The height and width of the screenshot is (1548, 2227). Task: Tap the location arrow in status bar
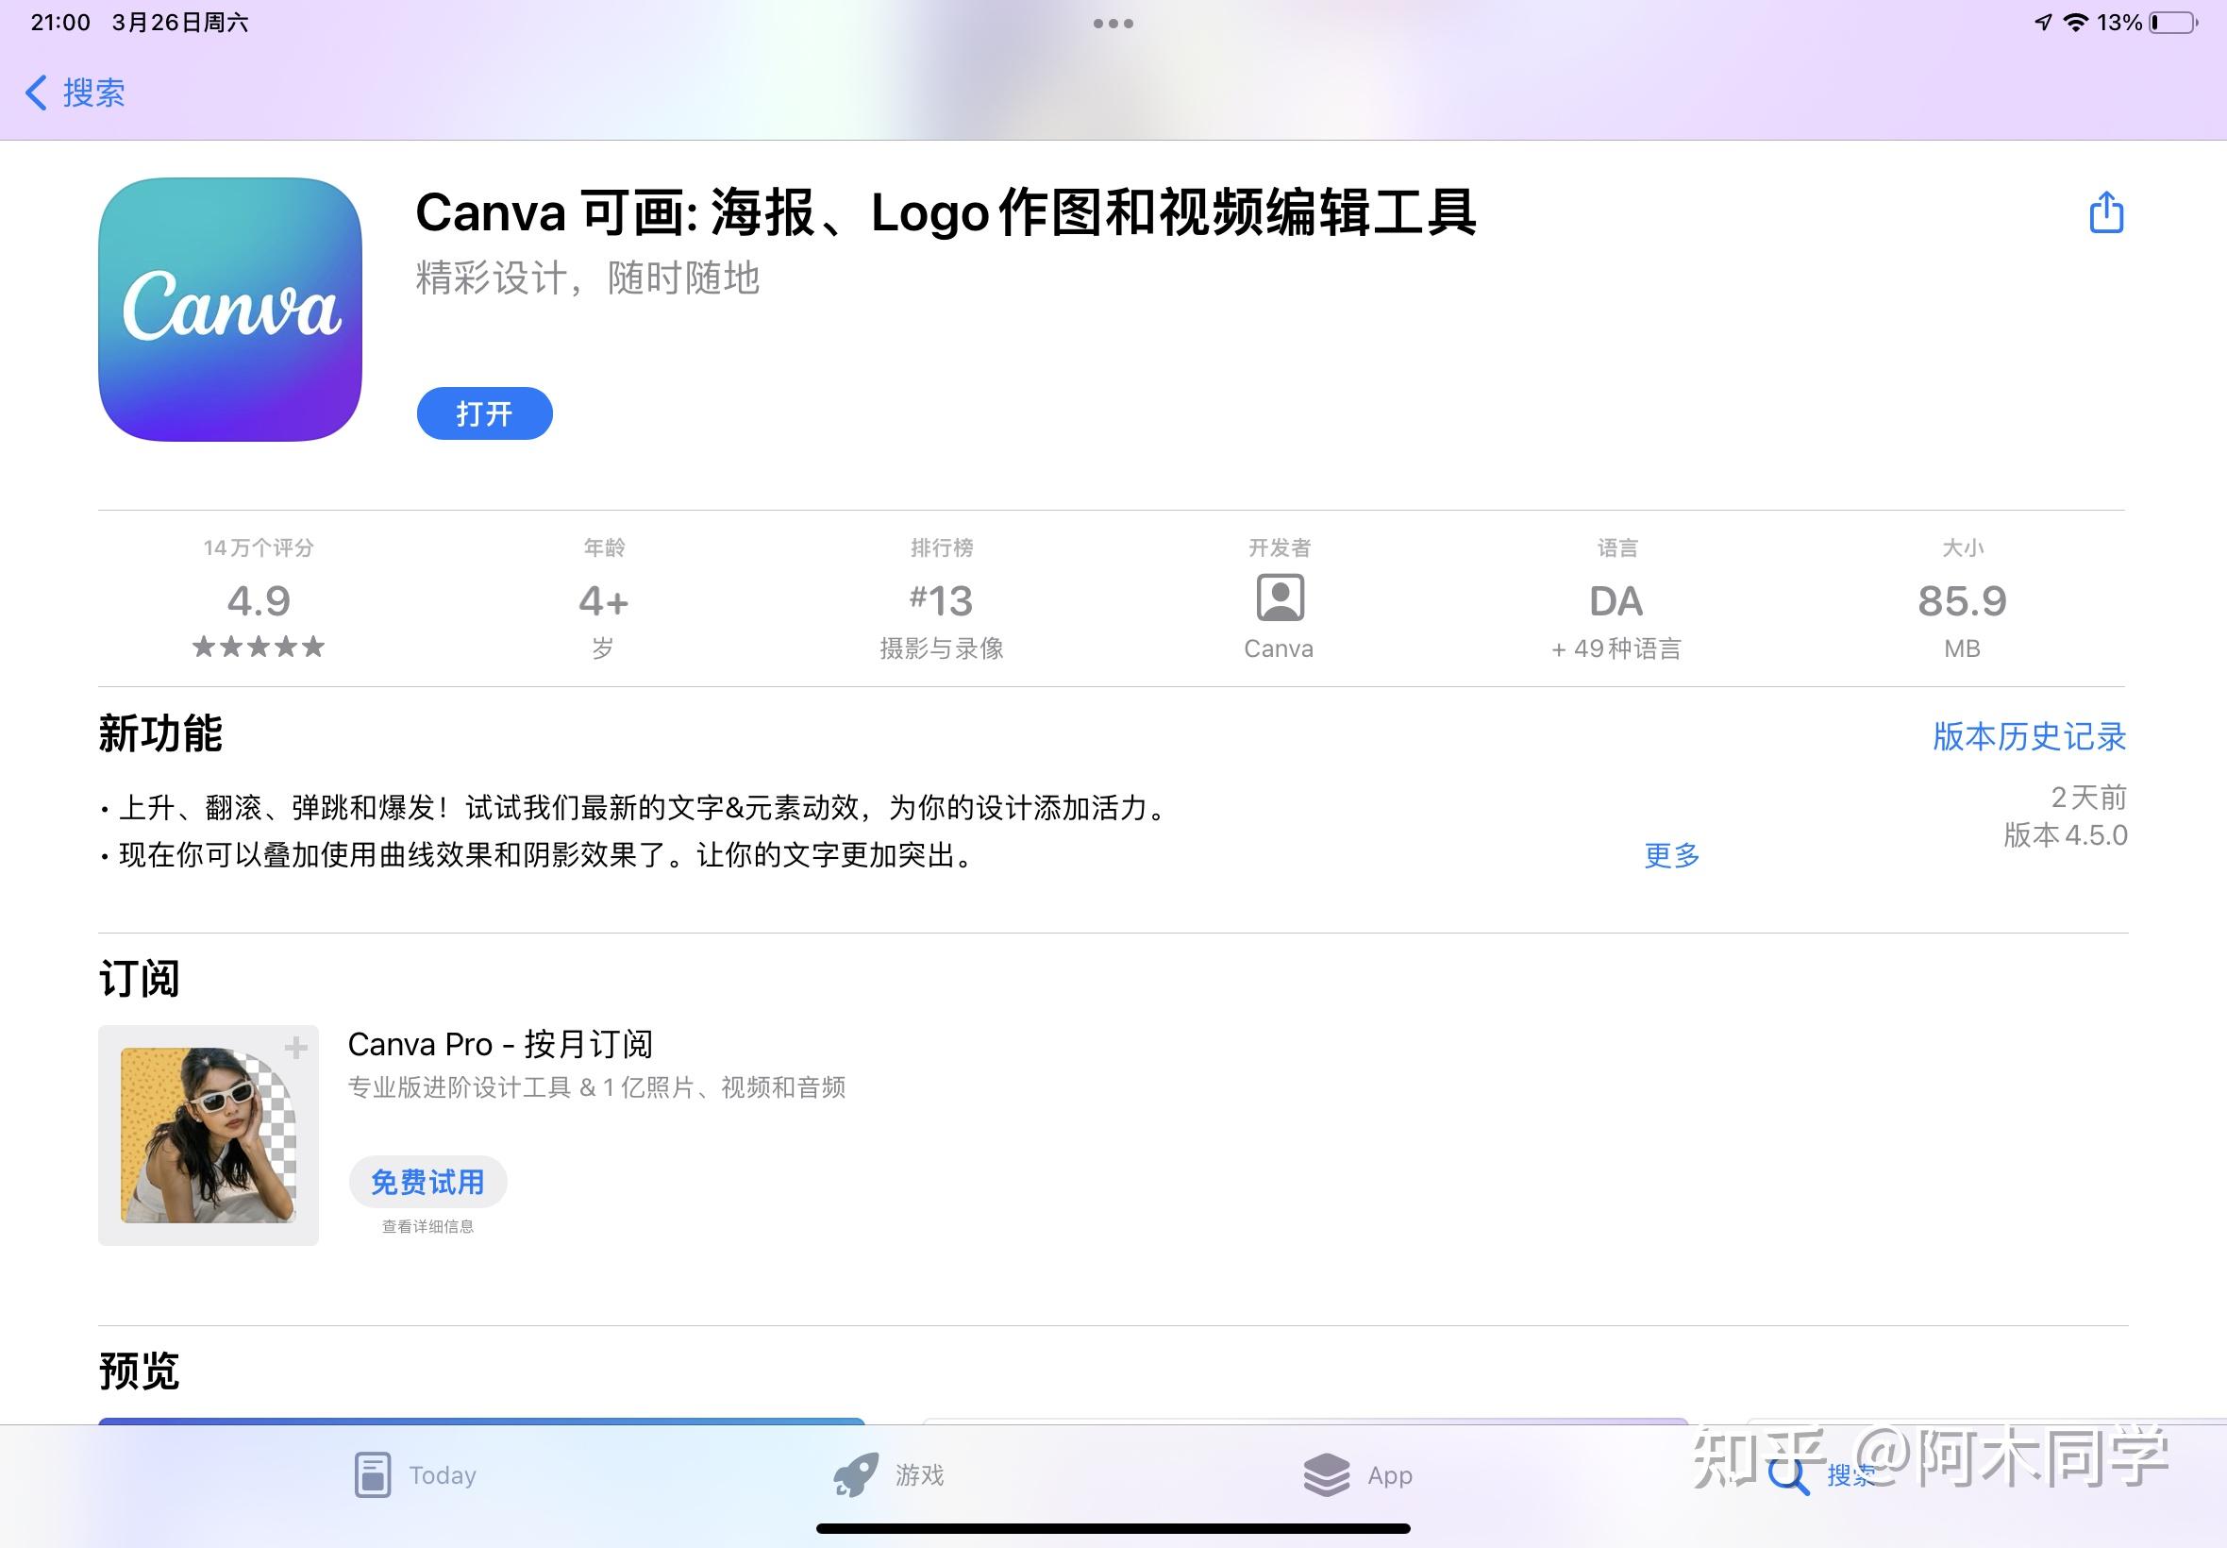(2043, 23)
